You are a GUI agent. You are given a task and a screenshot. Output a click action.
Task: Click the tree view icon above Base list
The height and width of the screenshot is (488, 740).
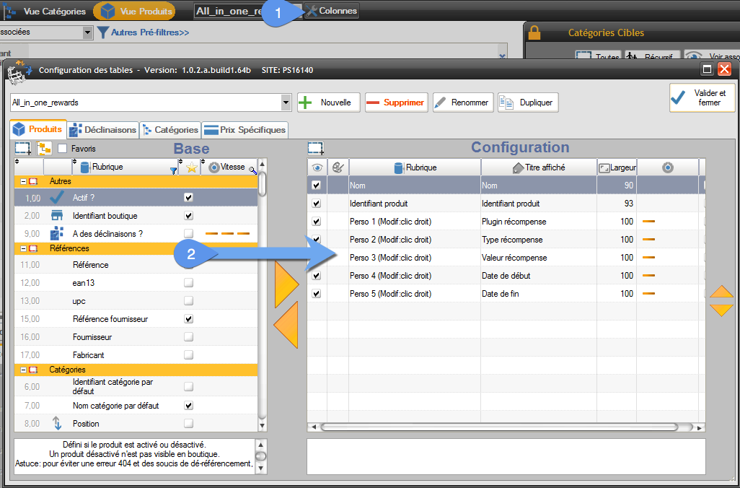pyautogui.click(x=44, y=149)
